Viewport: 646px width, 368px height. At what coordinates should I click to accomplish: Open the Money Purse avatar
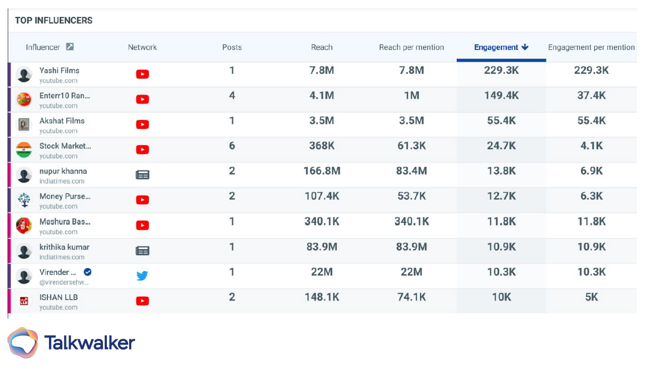[24, 201]
